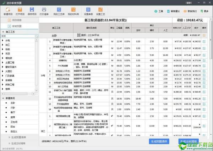Click the 搜索 search field in the craft panel

(18, 36)
